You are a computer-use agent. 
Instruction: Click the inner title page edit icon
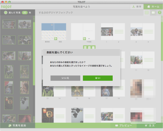point(84,39)
